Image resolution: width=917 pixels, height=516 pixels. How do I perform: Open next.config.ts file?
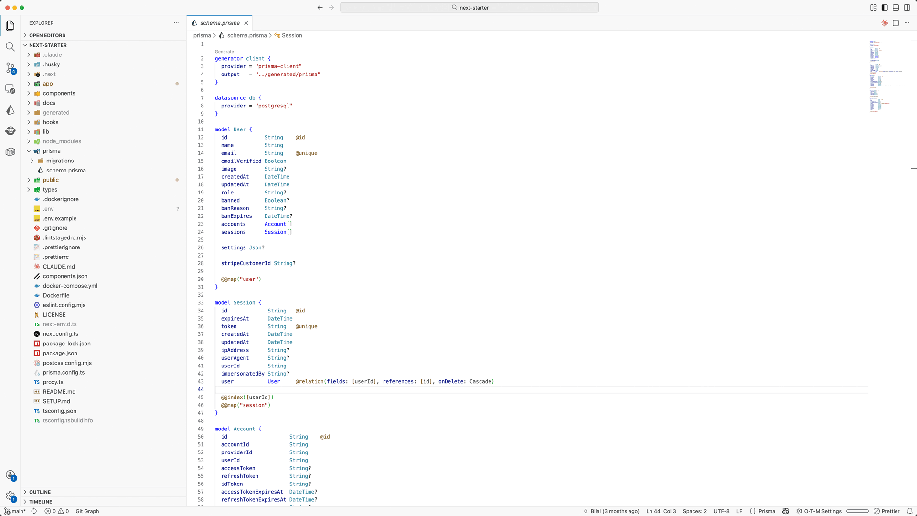(60, 334)
